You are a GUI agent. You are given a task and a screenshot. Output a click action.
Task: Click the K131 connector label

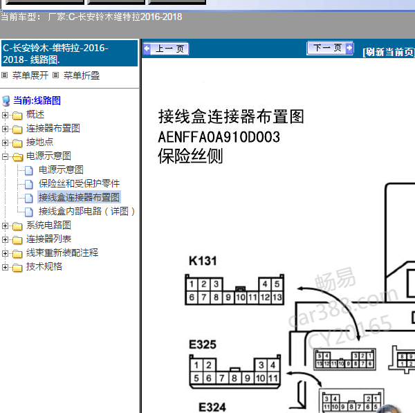click(x=203, y=261)
